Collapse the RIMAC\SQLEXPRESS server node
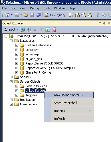 6,36
